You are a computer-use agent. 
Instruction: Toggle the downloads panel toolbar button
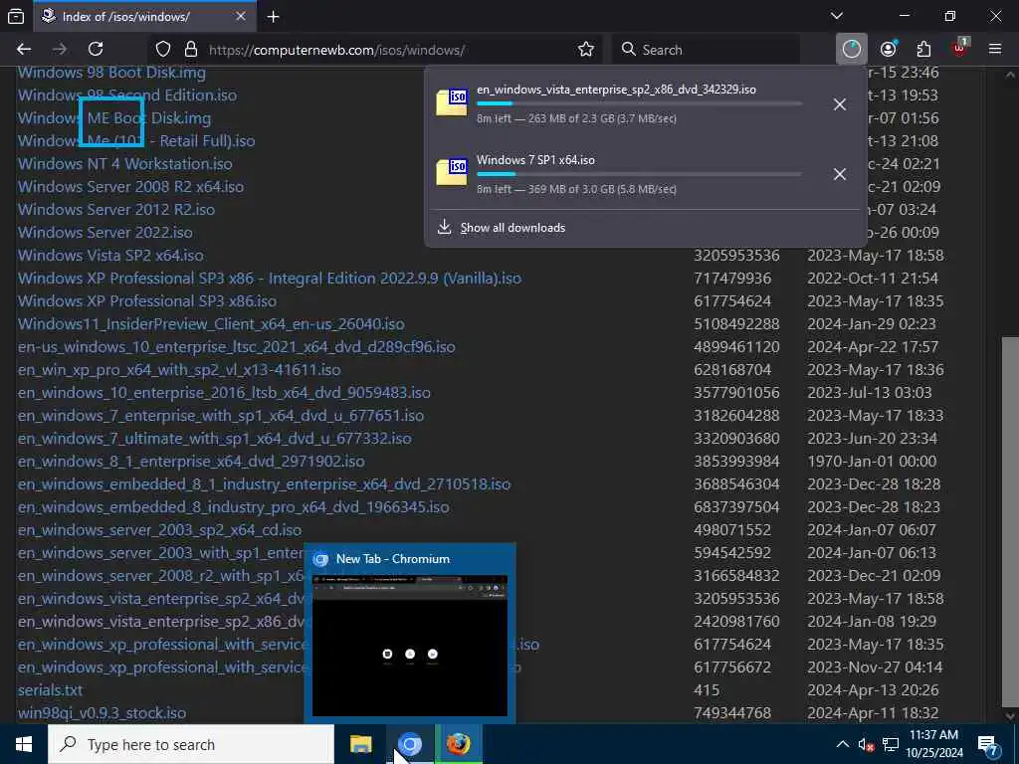tap(851, 50)
